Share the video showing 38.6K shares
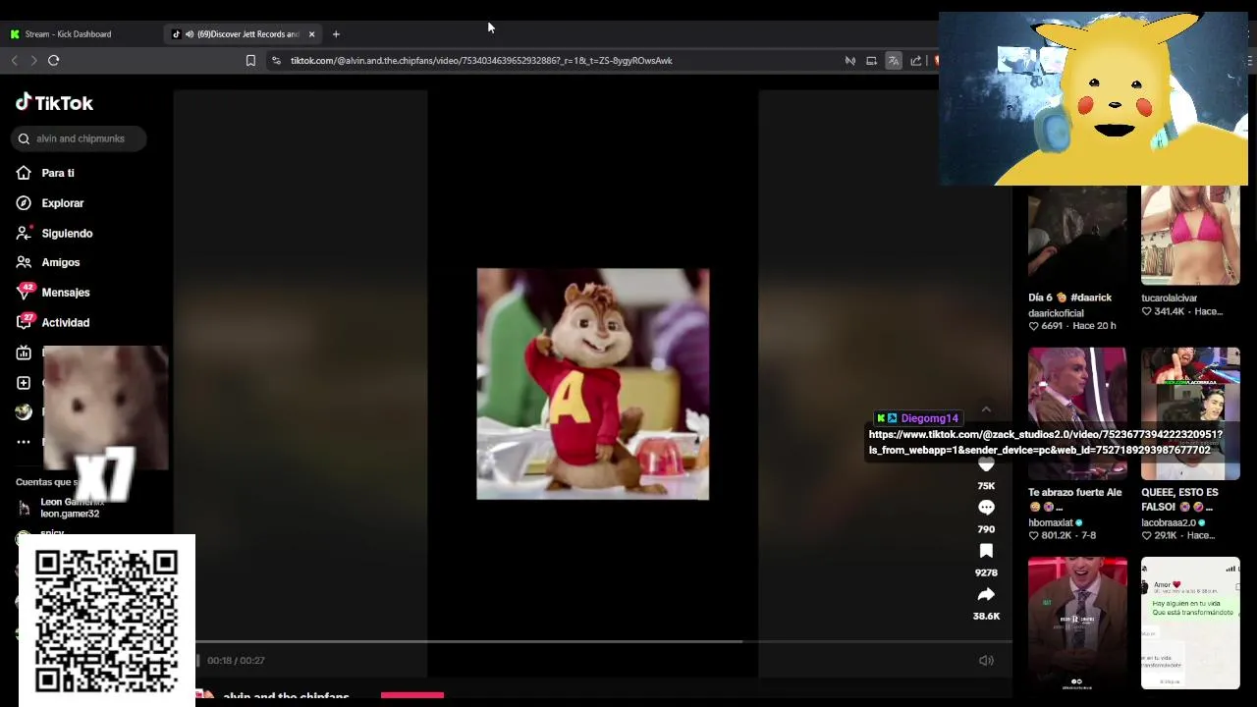The width and height of the screenshot is (1257, 707). pos(986,594)
